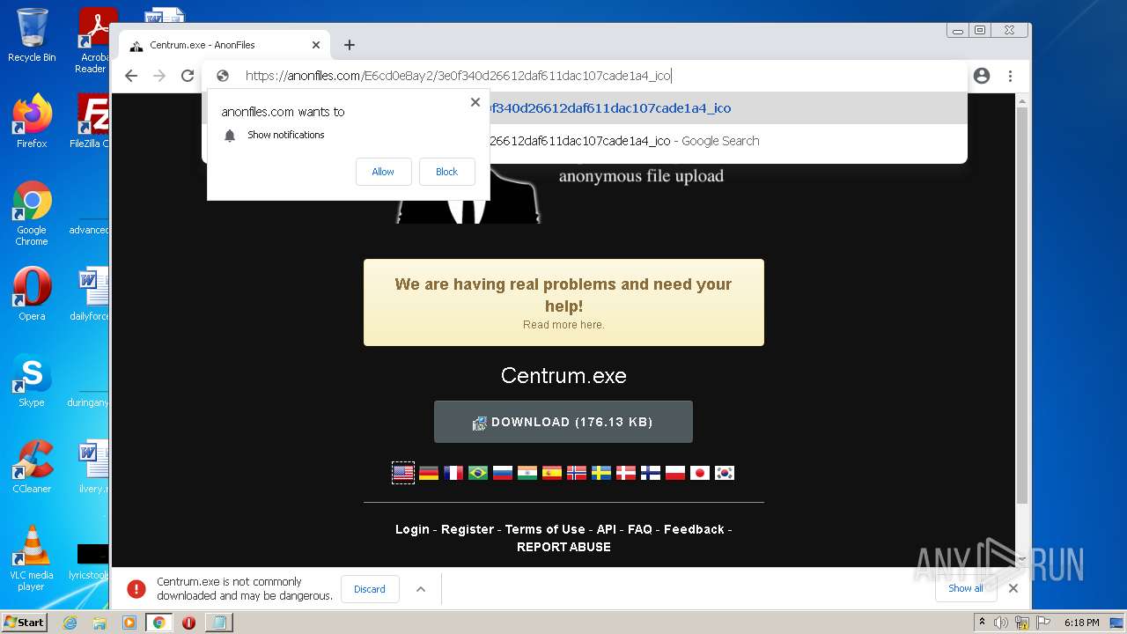Open the media player taskbar icon
The image size is (1127, 634).
click(129, 623)
